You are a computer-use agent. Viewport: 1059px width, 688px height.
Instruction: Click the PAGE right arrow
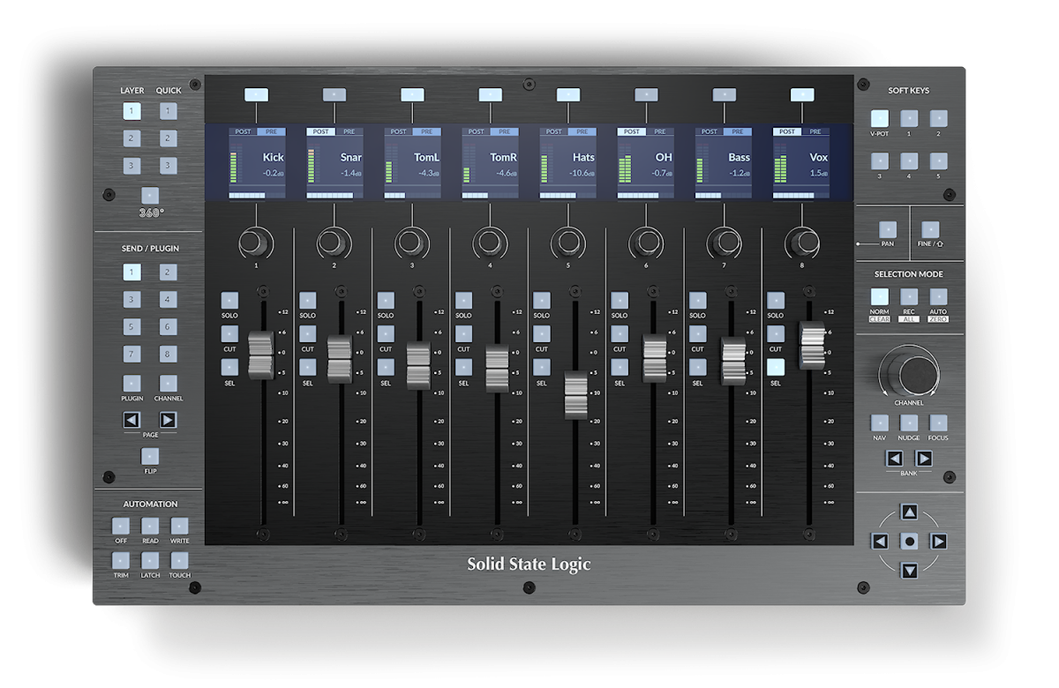pos(168,420)
